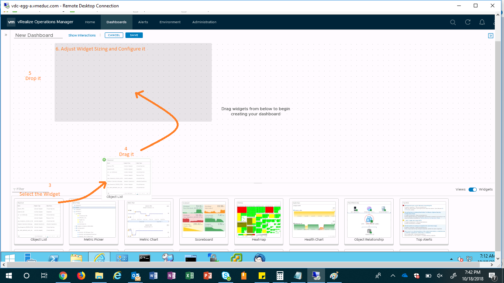Click the filter icon beside the Filter label
Image resolution: width=504 pixels, height=283 pixels.
click(14, 189)
